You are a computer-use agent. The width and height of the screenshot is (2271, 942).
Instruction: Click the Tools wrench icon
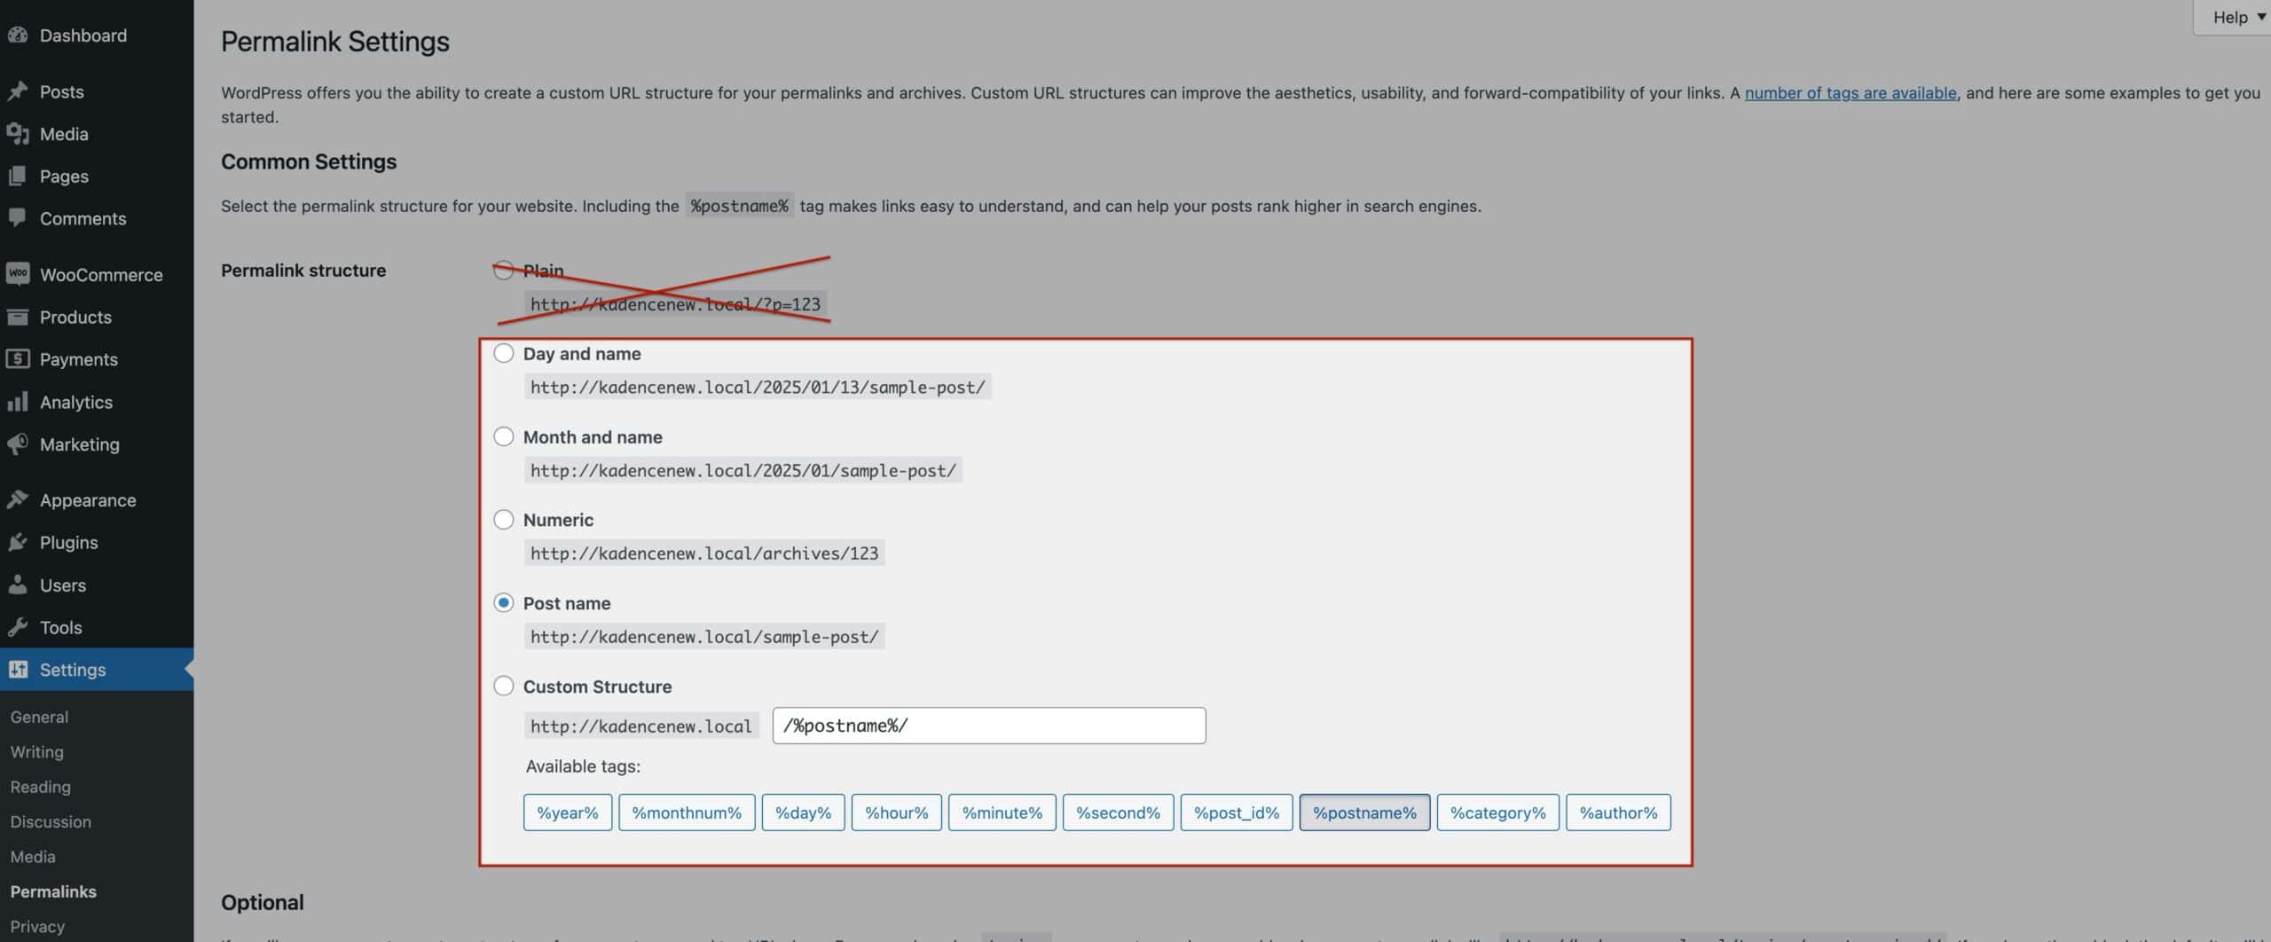[18, 627]
